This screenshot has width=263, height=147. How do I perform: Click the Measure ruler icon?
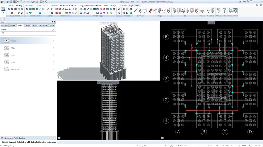pyautogui.click(x=202, y=11)
